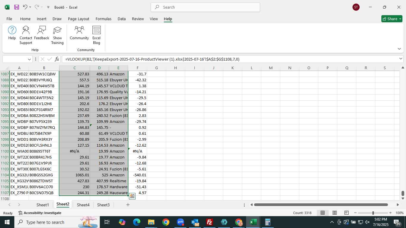This screenshot has height=228, width=406.
Task: Click the Excel icon on the taskbar
Action: (253, 222)
